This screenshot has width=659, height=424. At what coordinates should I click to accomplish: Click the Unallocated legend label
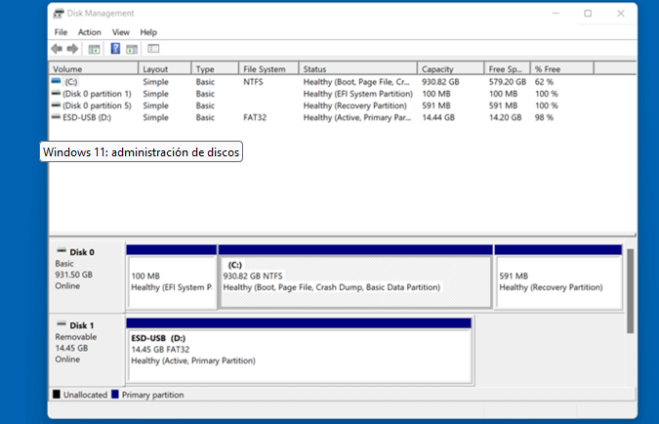pyautogui.click(x=85, y=395)
